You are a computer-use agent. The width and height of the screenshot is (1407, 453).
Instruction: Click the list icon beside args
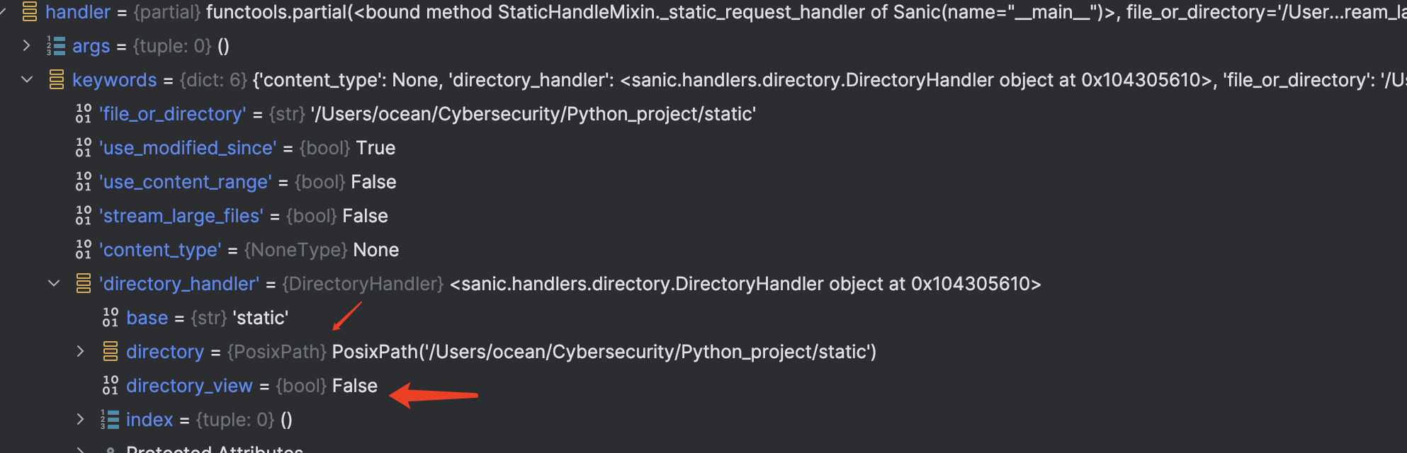tap(56, 46)
